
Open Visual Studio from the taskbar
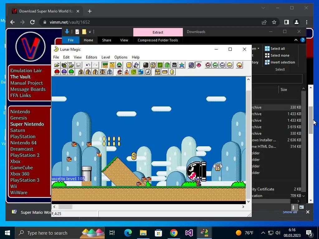click(x=189, y=233)
